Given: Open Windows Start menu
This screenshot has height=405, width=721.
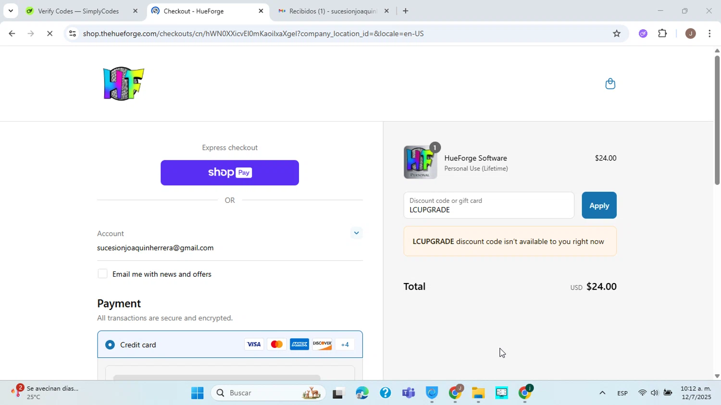Looking at the screenshot, I should coord(197,393).
